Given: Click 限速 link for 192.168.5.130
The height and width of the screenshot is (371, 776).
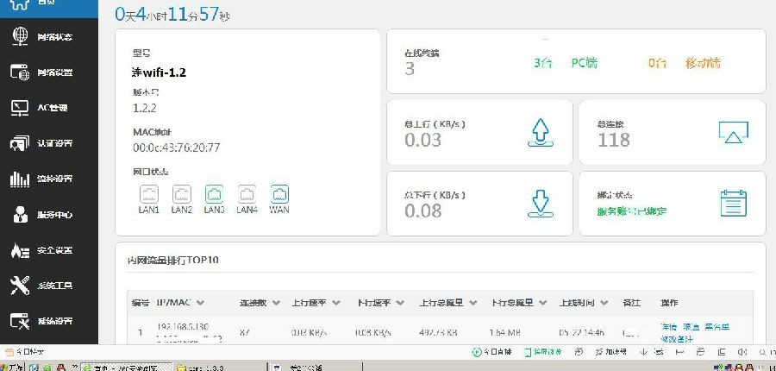Looking at the screenshot, I should (691, 327).
